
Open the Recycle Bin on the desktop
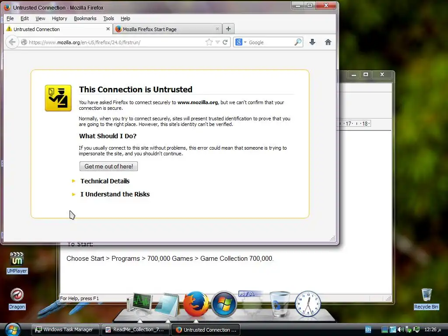coord(426,298)
